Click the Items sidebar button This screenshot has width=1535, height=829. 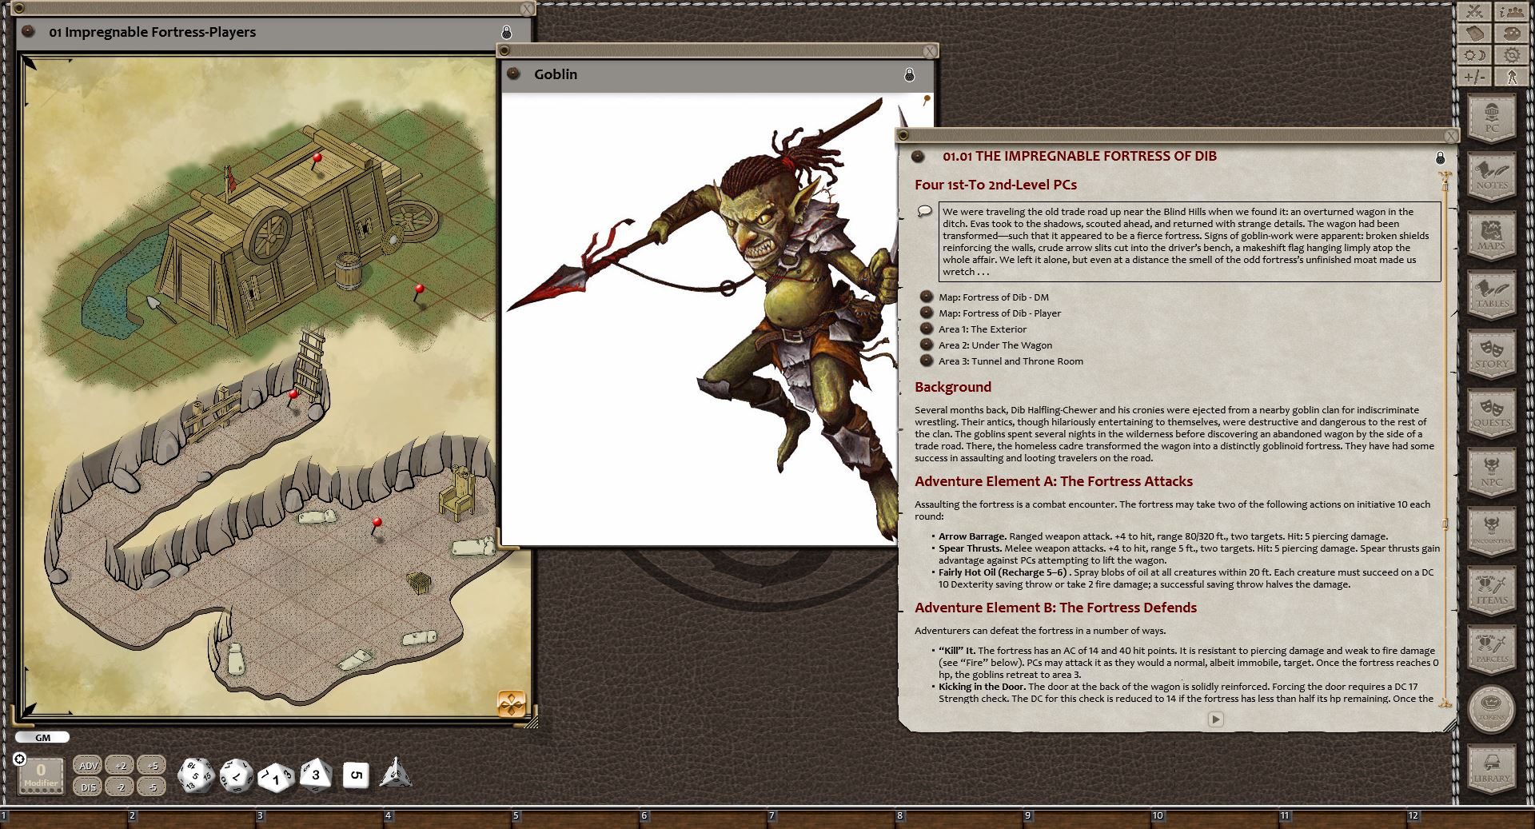coord(1491,590)
